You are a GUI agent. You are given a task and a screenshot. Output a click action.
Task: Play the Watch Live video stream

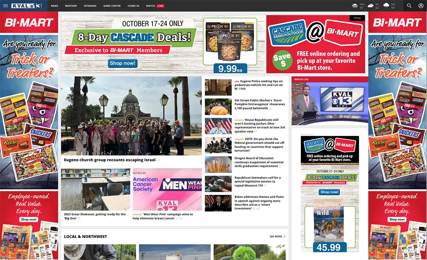pos(330,104)
